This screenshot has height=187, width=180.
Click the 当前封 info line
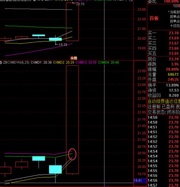click(174, 12)
